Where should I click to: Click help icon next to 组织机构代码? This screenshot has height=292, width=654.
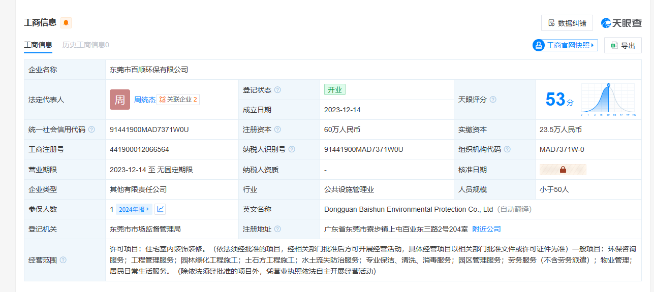(x=507, y=149)
